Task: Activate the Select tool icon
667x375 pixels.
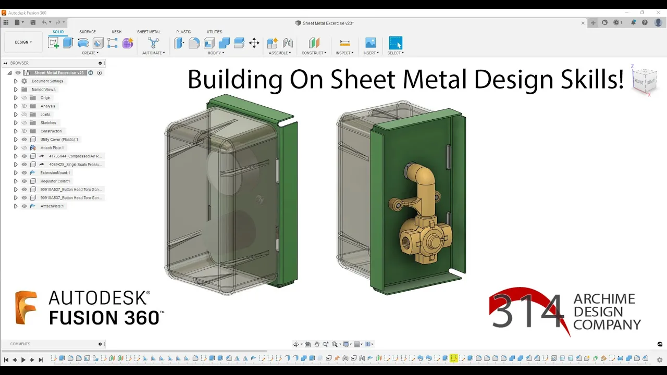Action: pos(396,43)
